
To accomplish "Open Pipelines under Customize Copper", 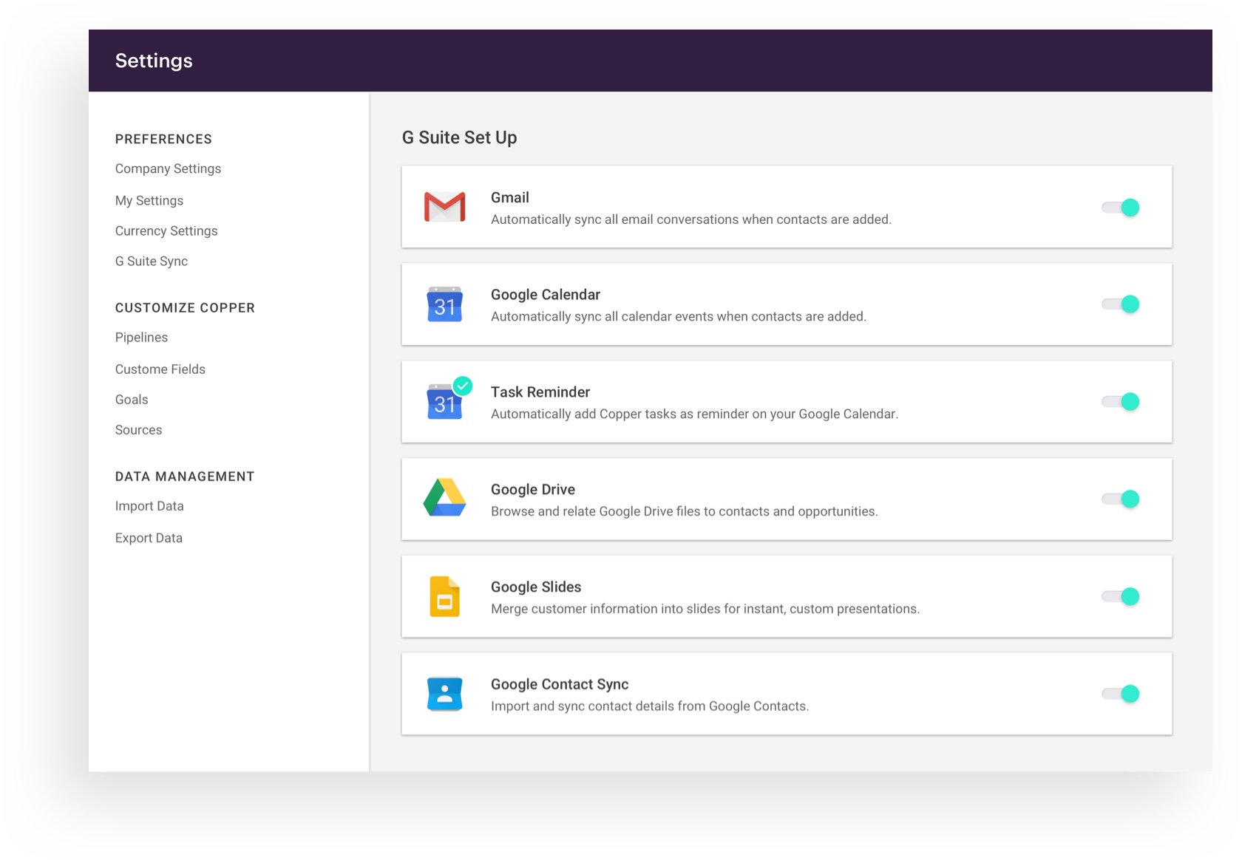I will [x=141, y=338].
